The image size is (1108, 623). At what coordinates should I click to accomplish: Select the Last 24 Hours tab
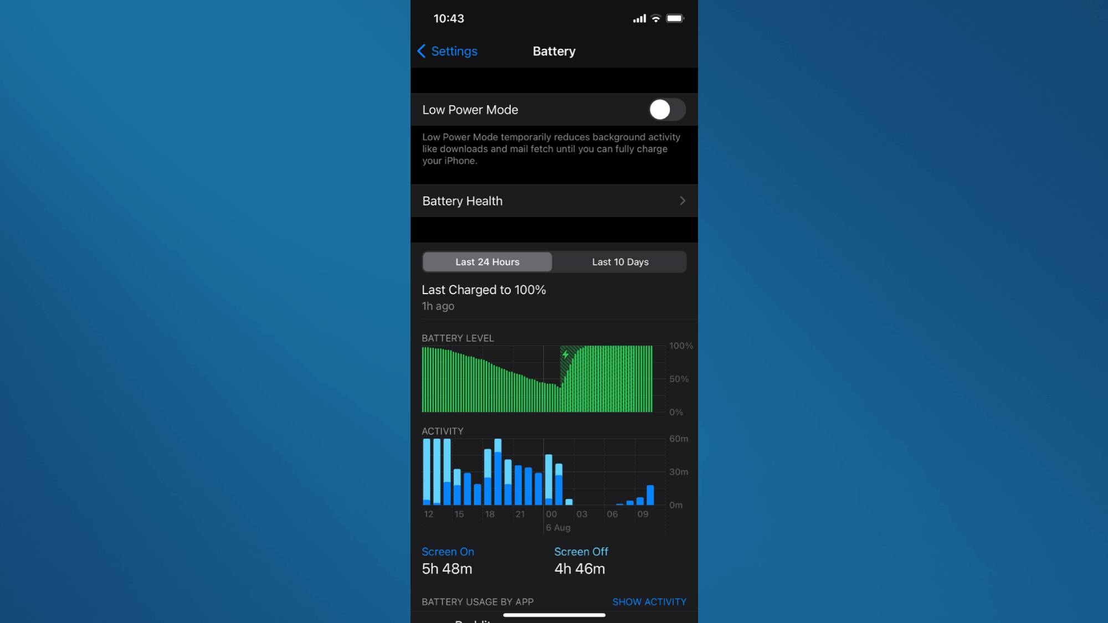[x=487, y=262]
